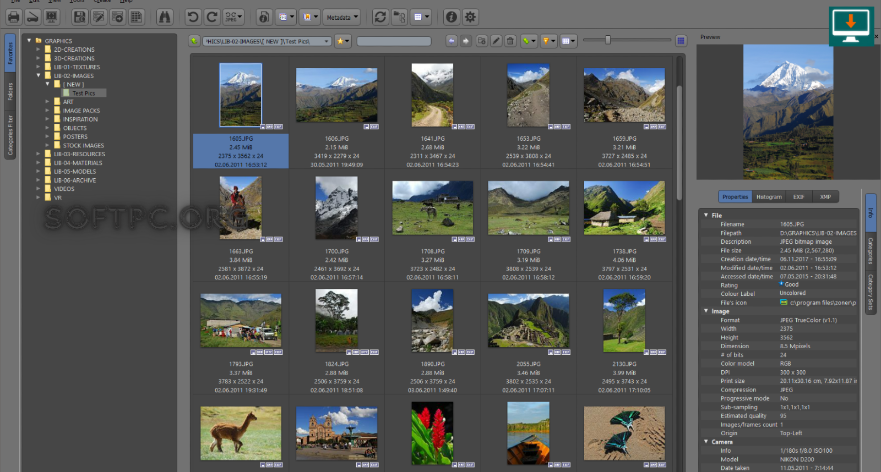Screen dimensions: 881x472
Task: Collapse the Camera properties section
Action: tap(706, 441)
